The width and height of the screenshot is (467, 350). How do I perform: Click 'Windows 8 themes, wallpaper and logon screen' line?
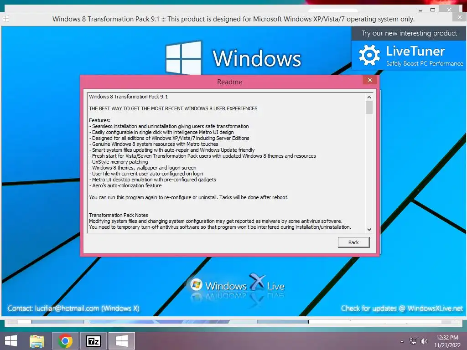(x=143, y=168)
